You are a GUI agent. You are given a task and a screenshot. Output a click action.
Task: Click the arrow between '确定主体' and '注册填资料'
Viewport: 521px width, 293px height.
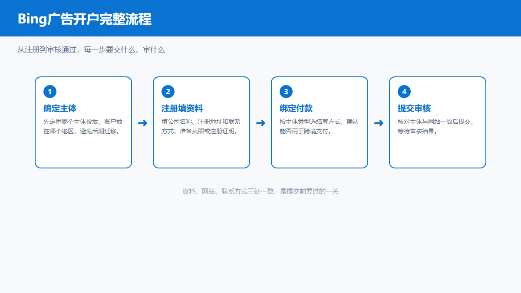(142, 123)
